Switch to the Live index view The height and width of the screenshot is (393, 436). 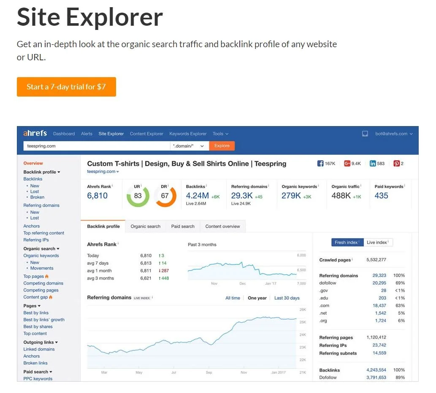point(378,242)
